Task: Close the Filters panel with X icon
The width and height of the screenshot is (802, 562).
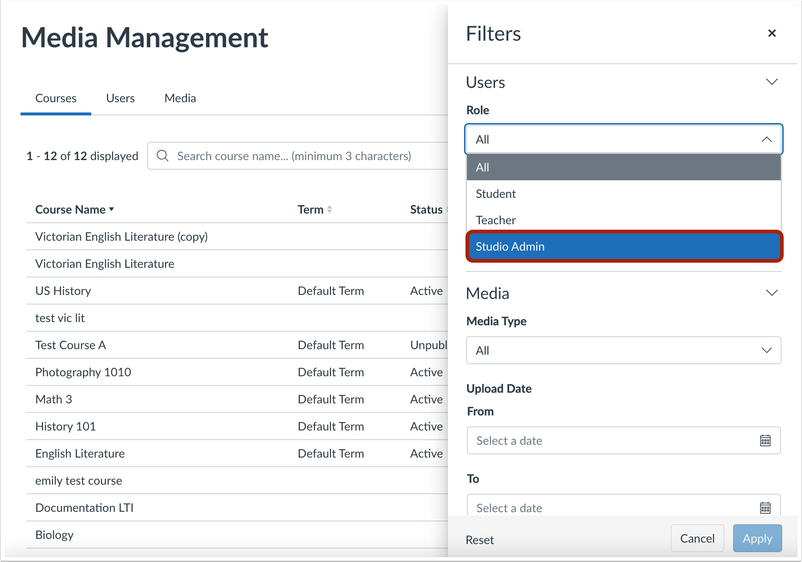Action: (x=772, y=33)
